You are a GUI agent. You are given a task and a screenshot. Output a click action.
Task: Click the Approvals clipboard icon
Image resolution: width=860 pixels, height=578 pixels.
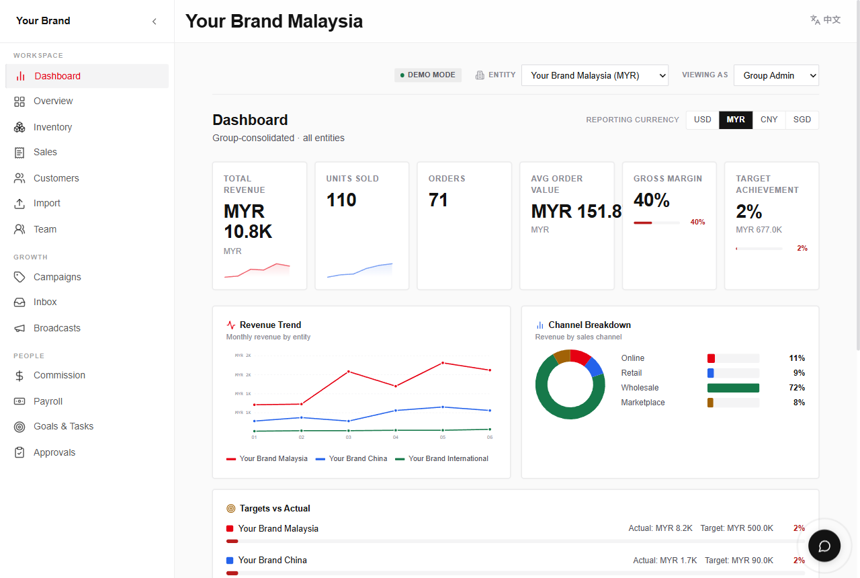(x=20, y=452)
